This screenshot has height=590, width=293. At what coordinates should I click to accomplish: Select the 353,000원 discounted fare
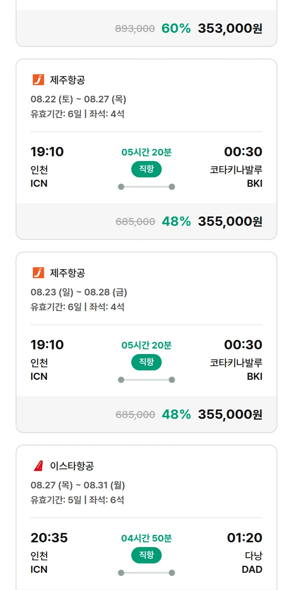(230, 29)
